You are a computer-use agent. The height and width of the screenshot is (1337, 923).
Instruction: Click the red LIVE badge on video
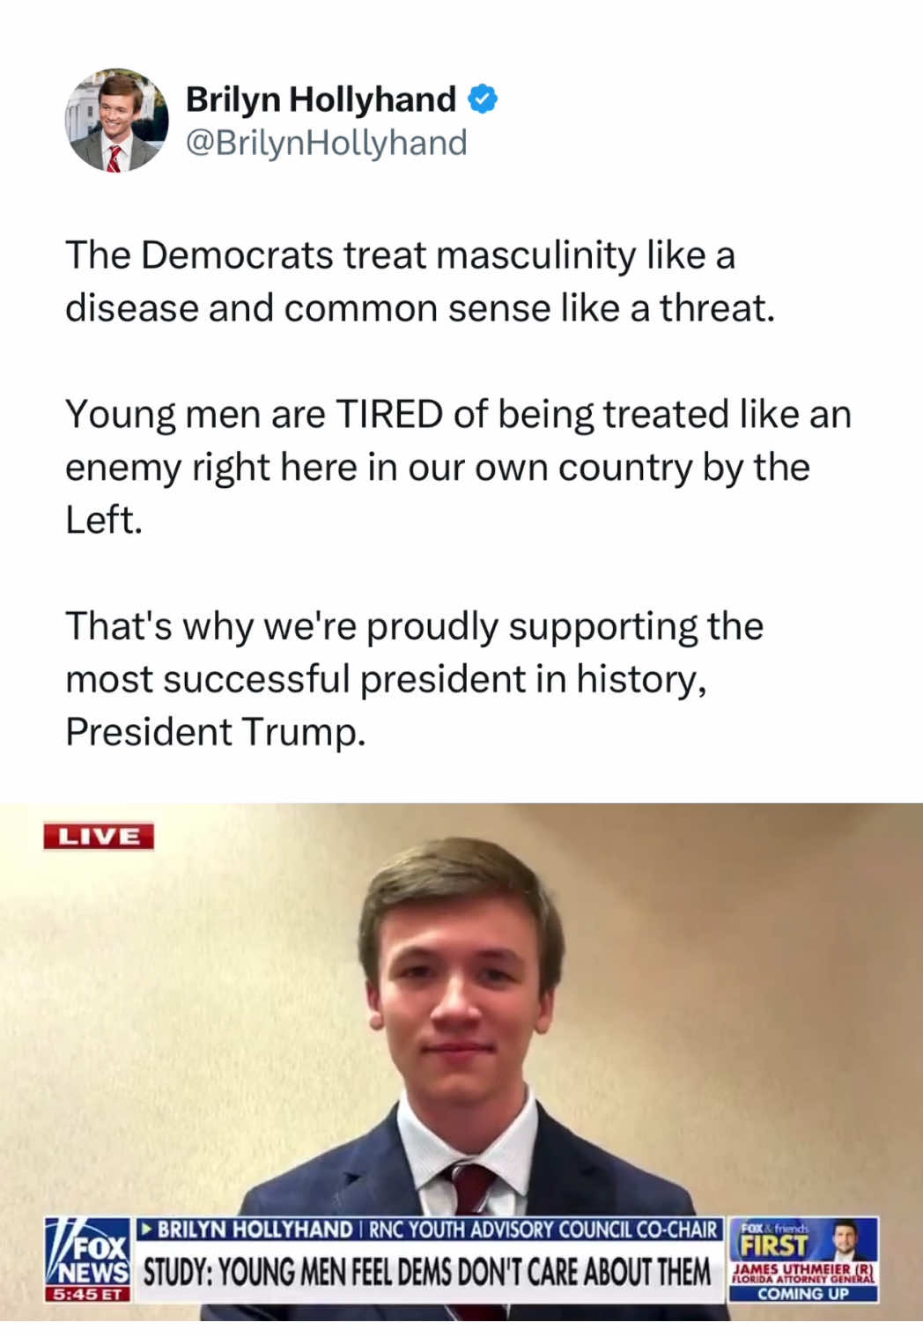pyautogui.click(x=99, y=836)
